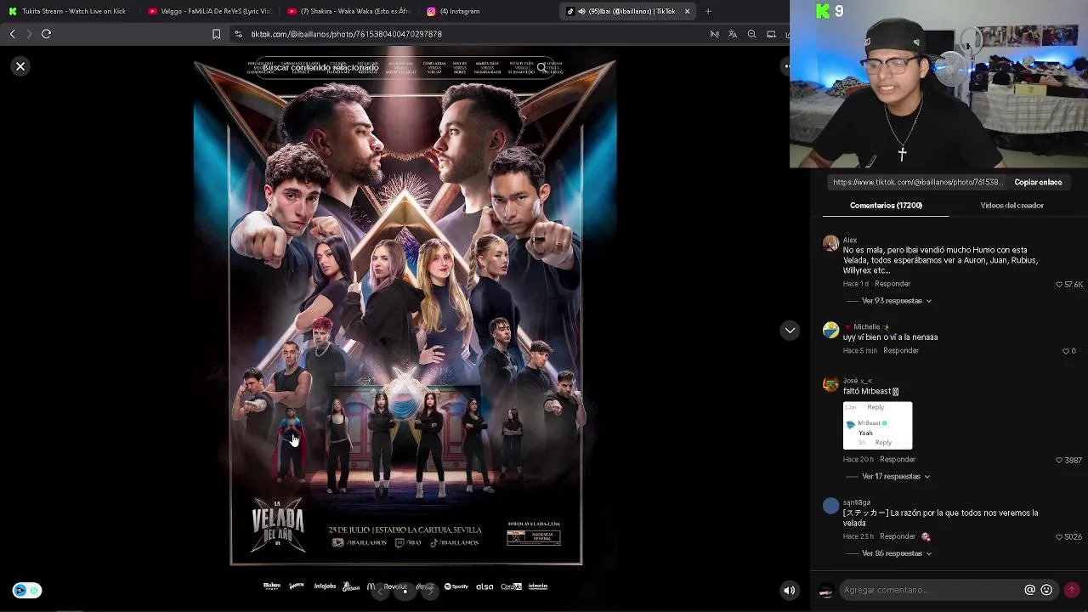
Task: Reload the current page
Action: click(47, 34)
